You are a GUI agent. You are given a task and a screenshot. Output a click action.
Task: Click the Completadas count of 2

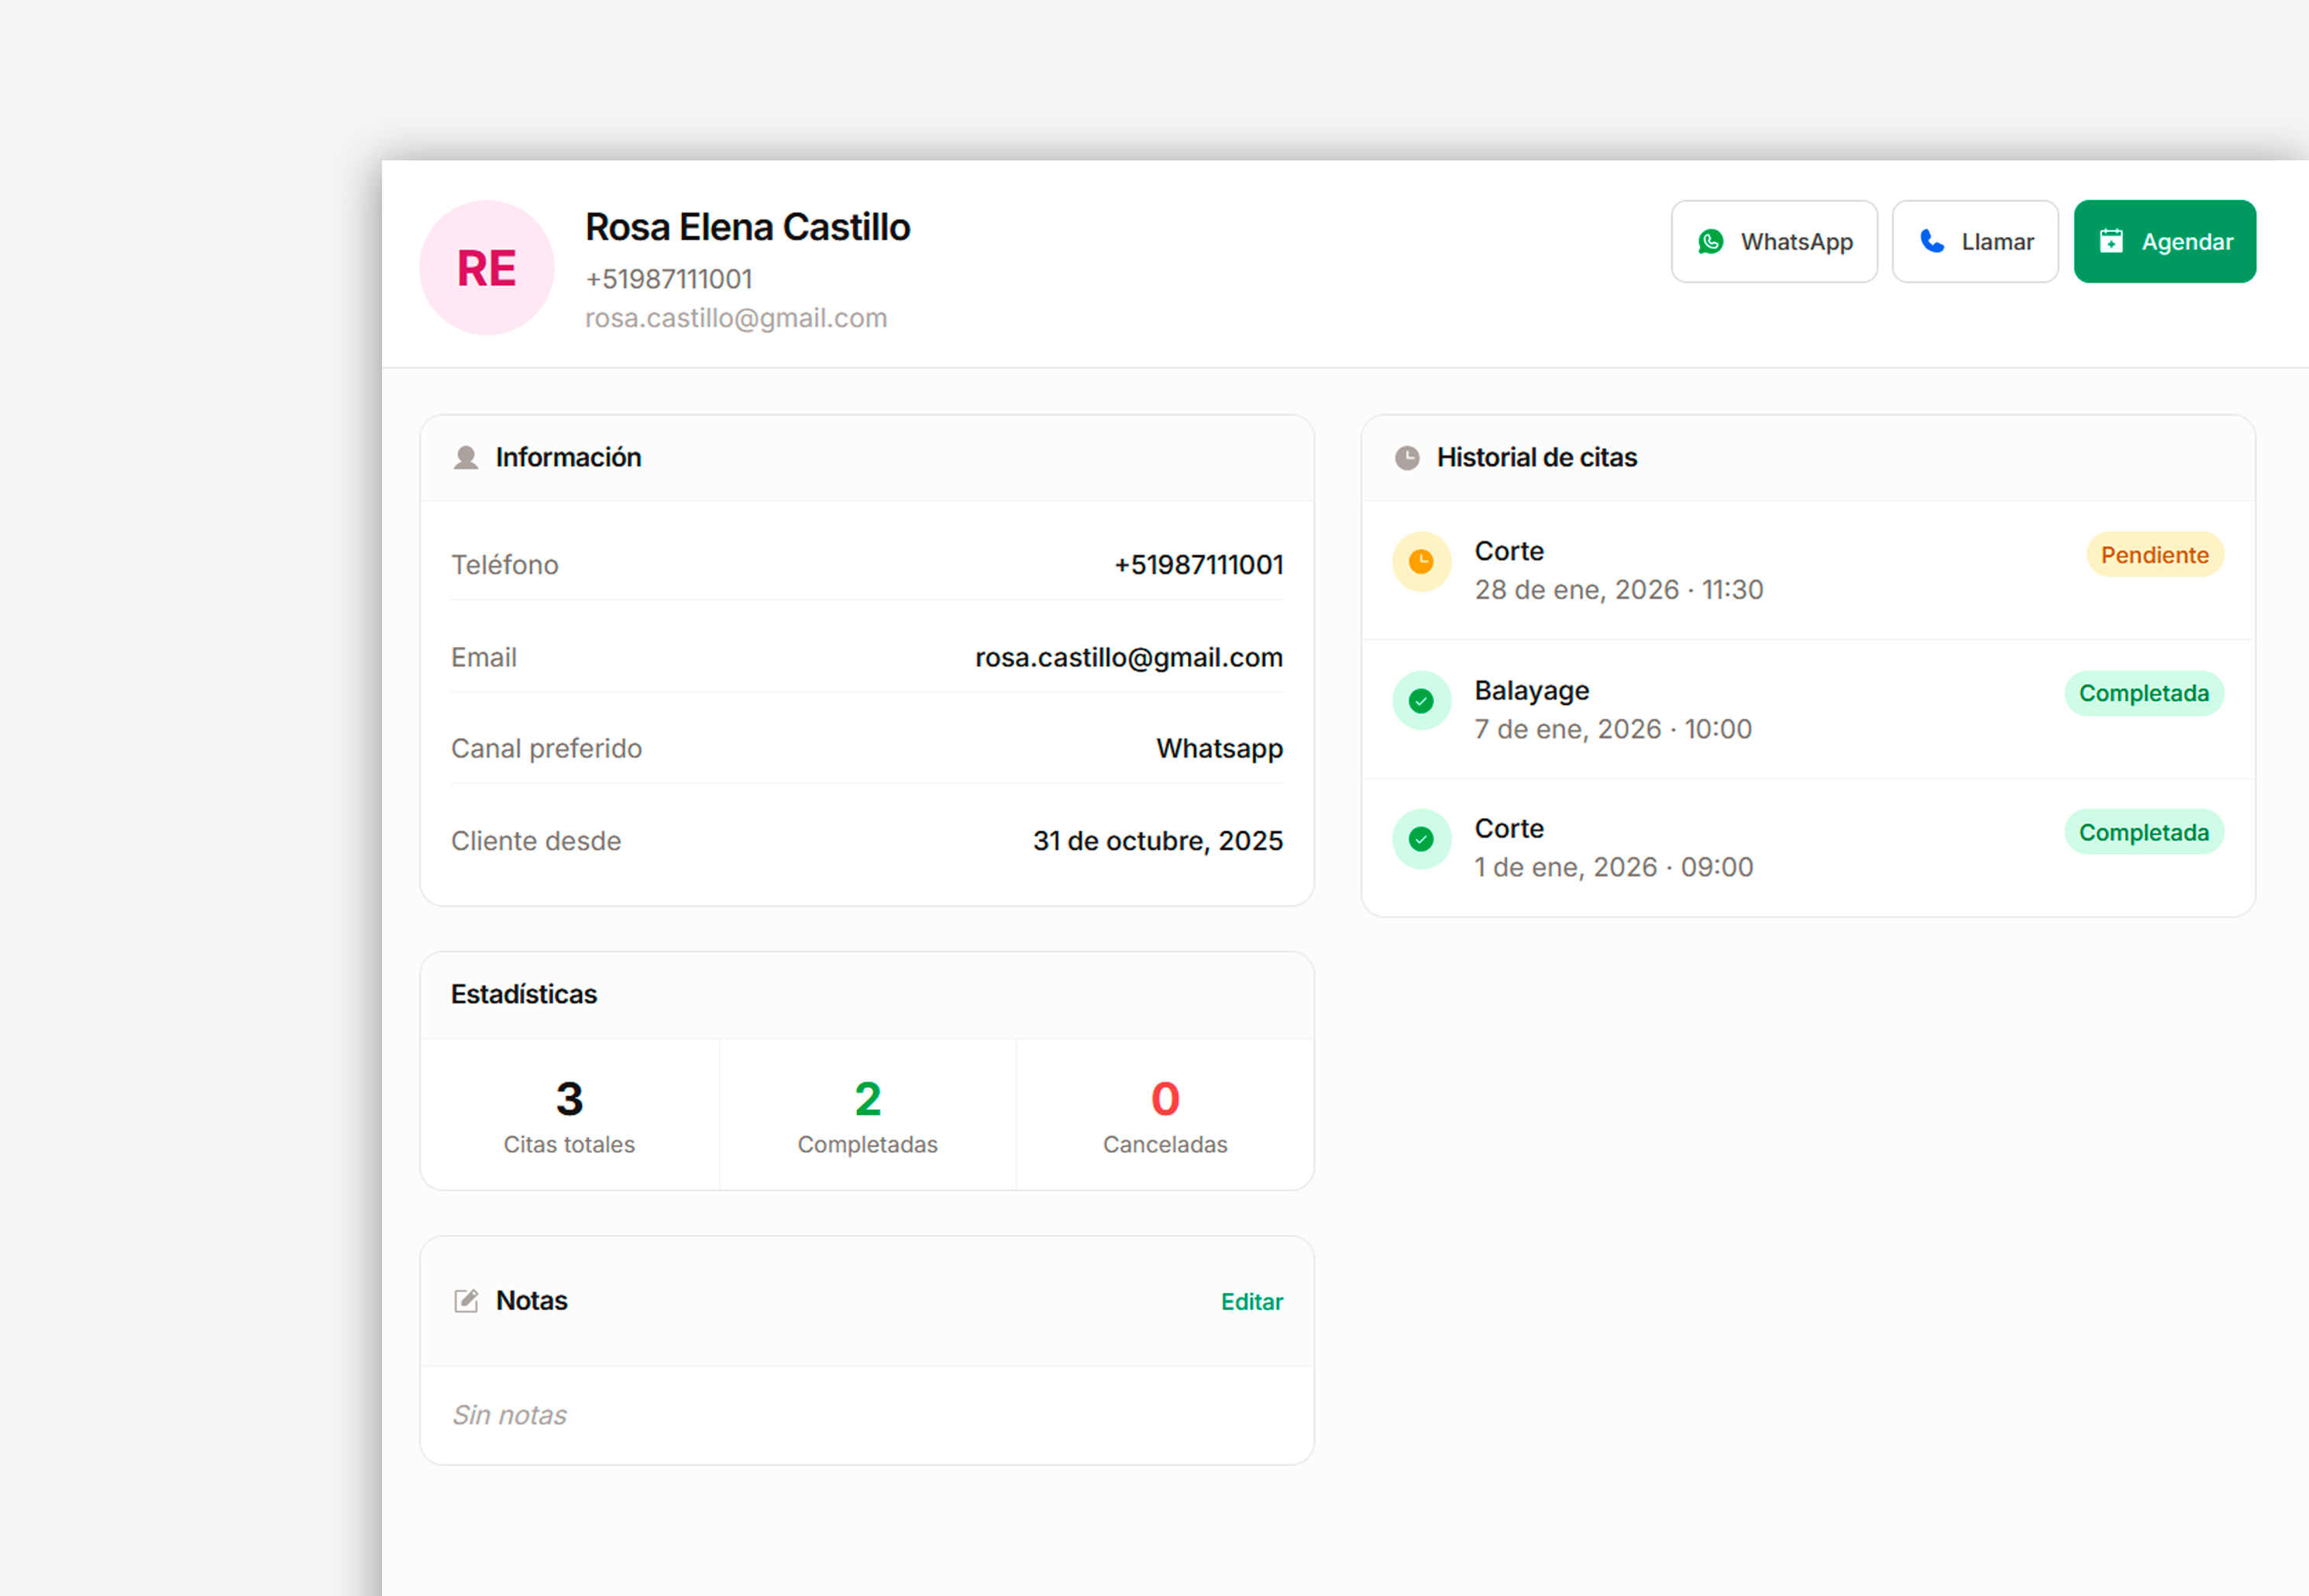pyautogui.click(x=867, y=1100)
